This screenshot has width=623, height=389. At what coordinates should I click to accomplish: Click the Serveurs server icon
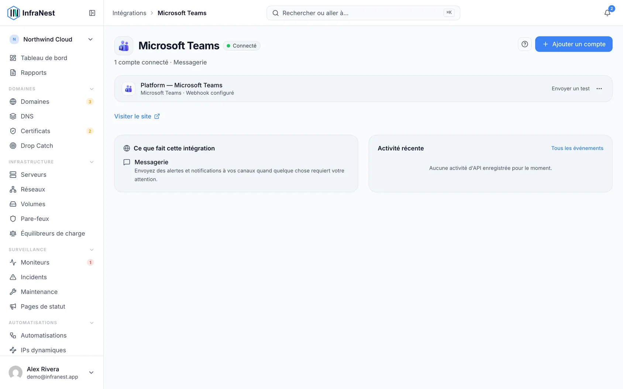(13, 174)
